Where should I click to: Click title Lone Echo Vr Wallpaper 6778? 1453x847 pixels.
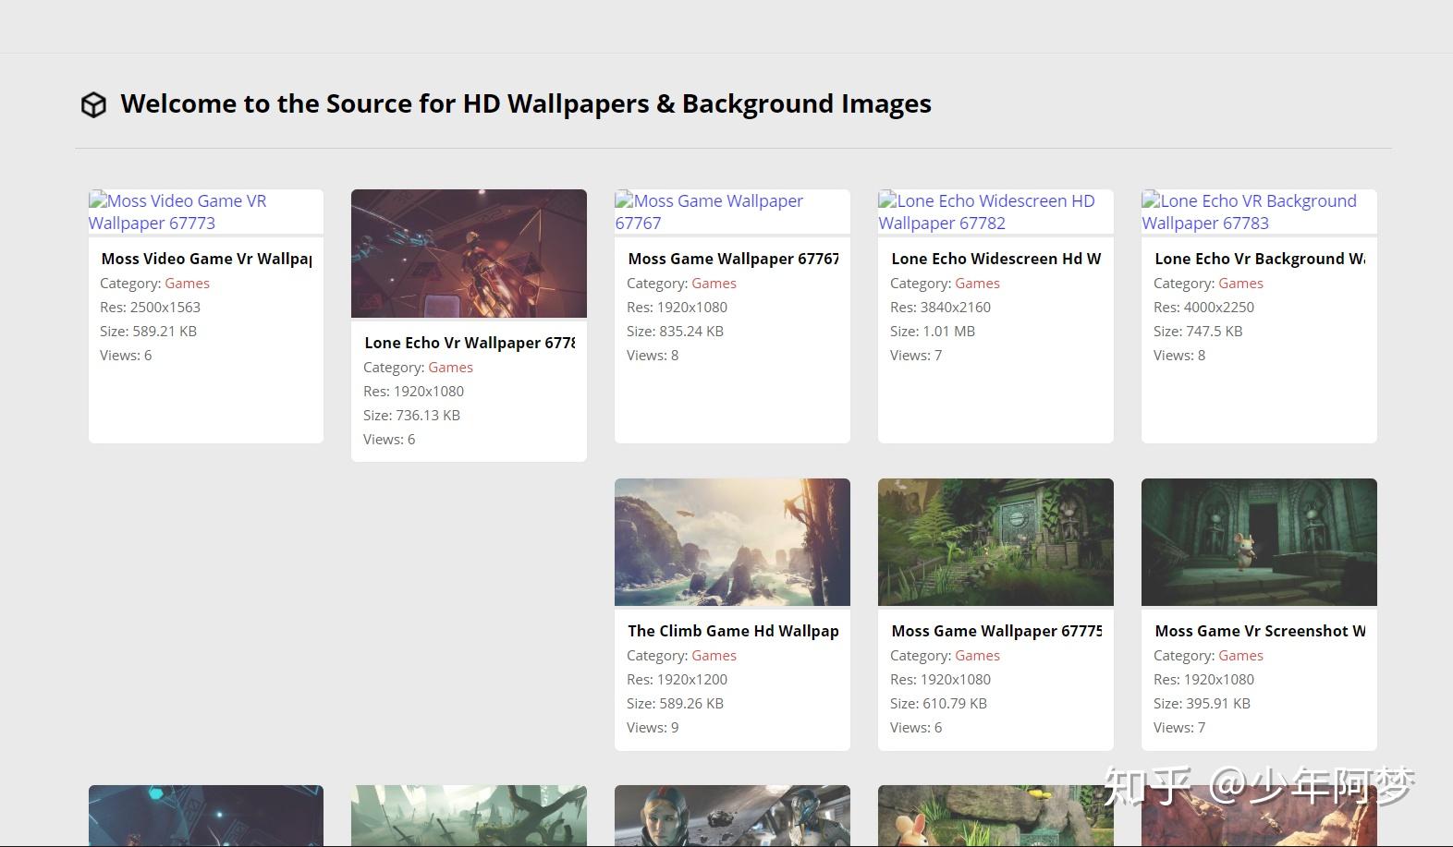470,343
